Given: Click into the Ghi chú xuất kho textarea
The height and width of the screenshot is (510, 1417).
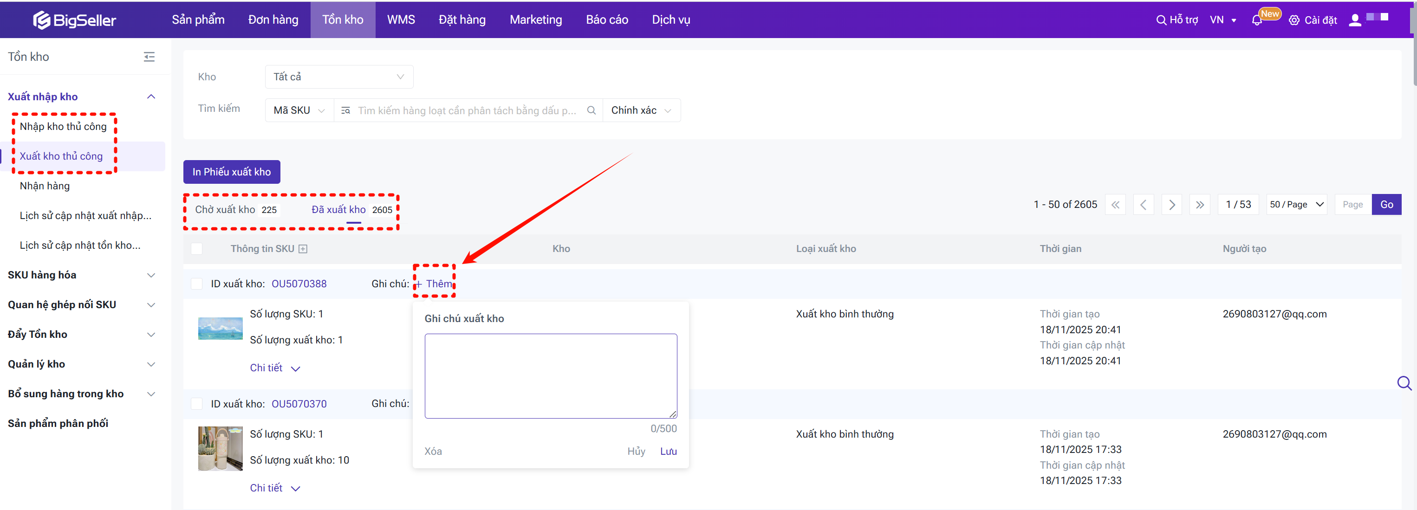Looking at the screenshot, I should [551, 376].
